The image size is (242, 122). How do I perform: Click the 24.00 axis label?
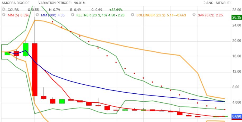coord(237,25)
